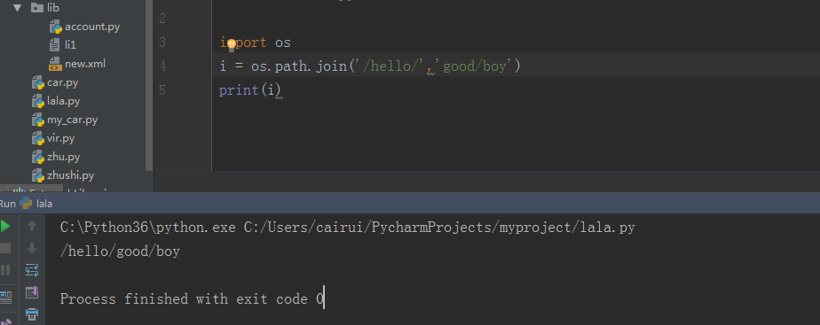Click the XML icon beside new.xml
Viewport: 820px width, 325px height.
click(x=55, y=64)
